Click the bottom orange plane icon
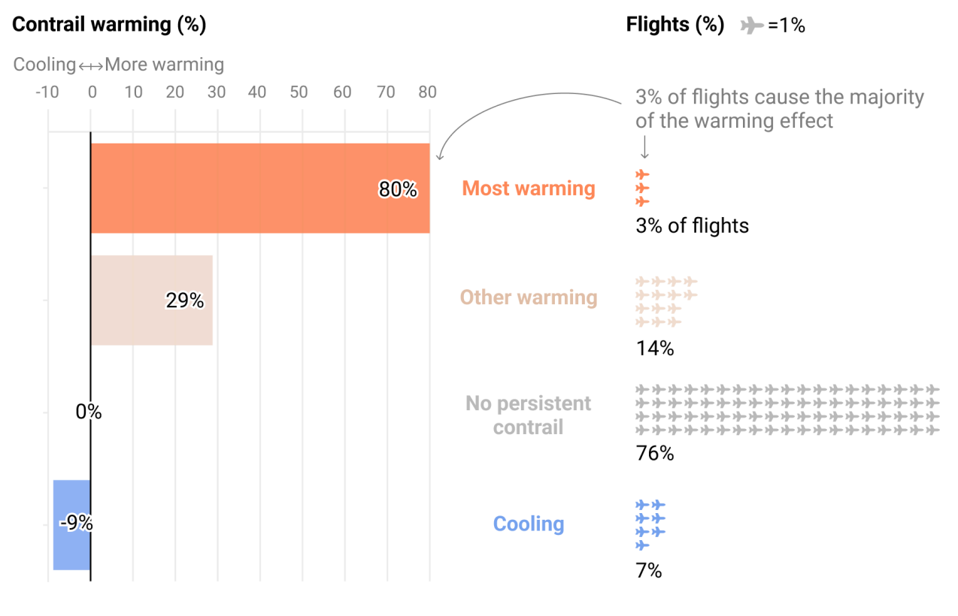 pyautogui.click(x=642, y=201)
